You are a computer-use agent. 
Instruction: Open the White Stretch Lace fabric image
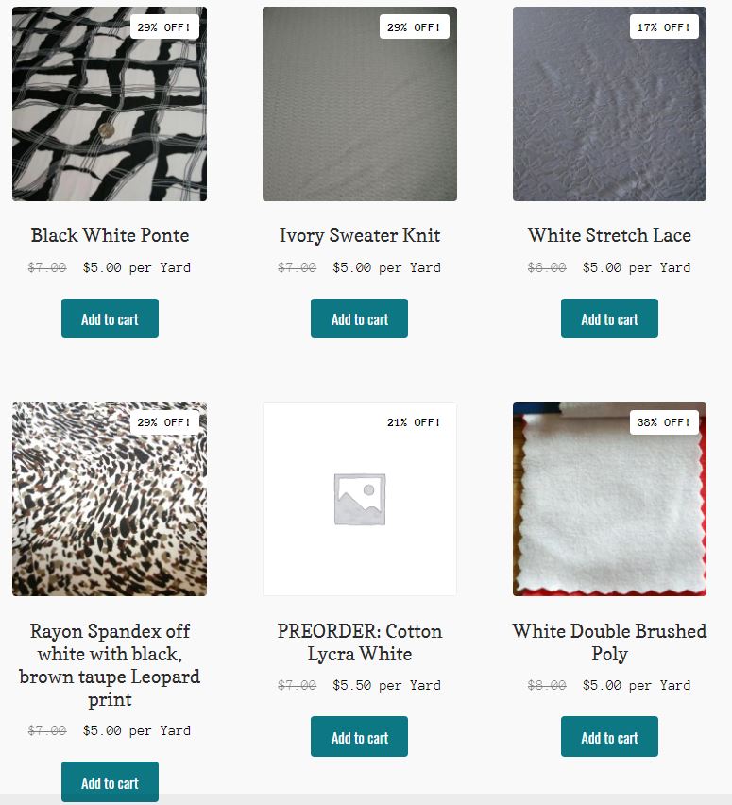[609, 104]
